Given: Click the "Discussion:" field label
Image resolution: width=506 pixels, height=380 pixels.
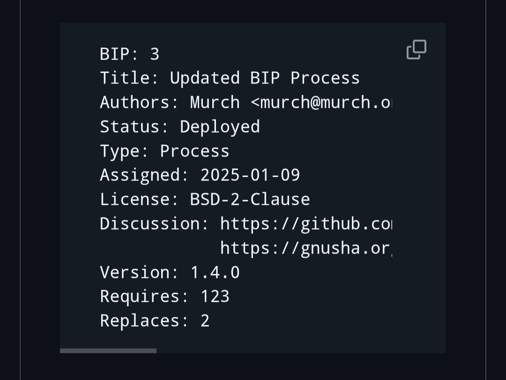Looking at the screenshot, I should point(155,224).
